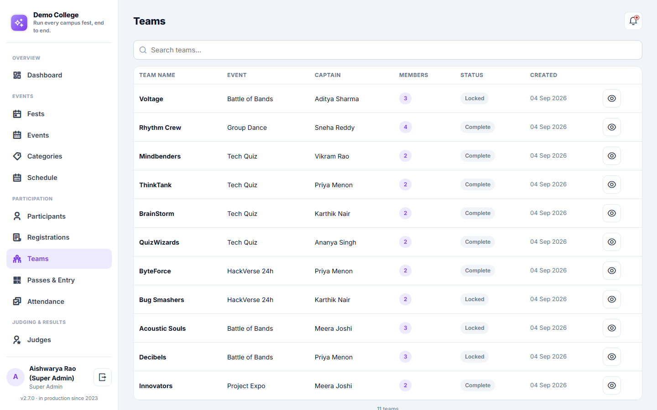This screenshot has width=657, height=410.
Task: Click the Voltage team name
Action: 151,99
